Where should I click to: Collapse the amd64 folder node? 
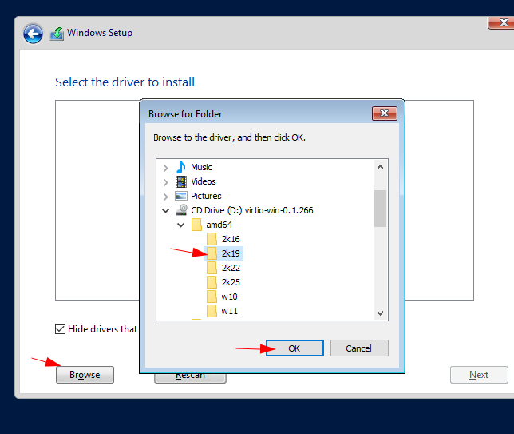[x=180, y=225]
